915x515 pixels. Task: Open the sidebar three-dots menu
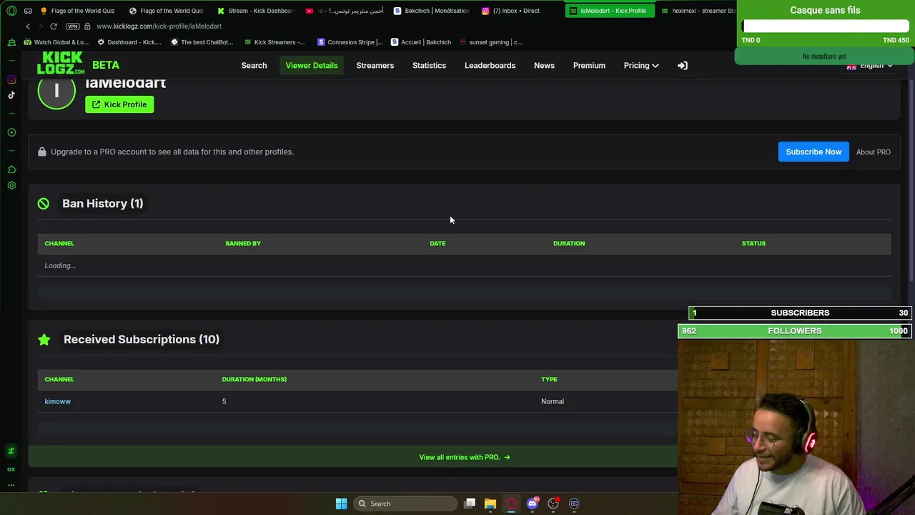(x=11, y=485)
